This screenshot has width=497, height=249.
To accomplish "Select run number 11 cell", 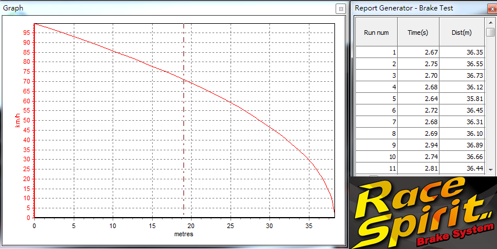I will click(x=376, y=168).
